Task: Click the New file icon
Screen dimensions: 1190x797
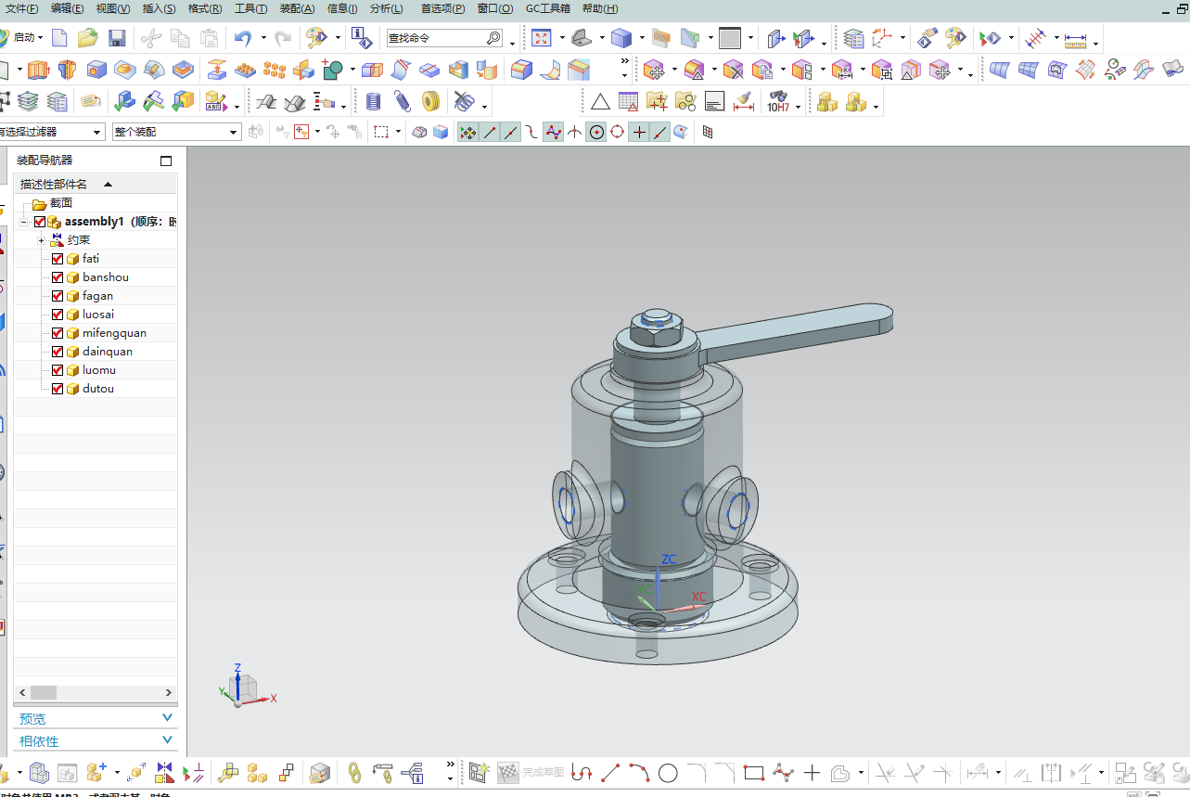Action: click(x=59, y=38)
